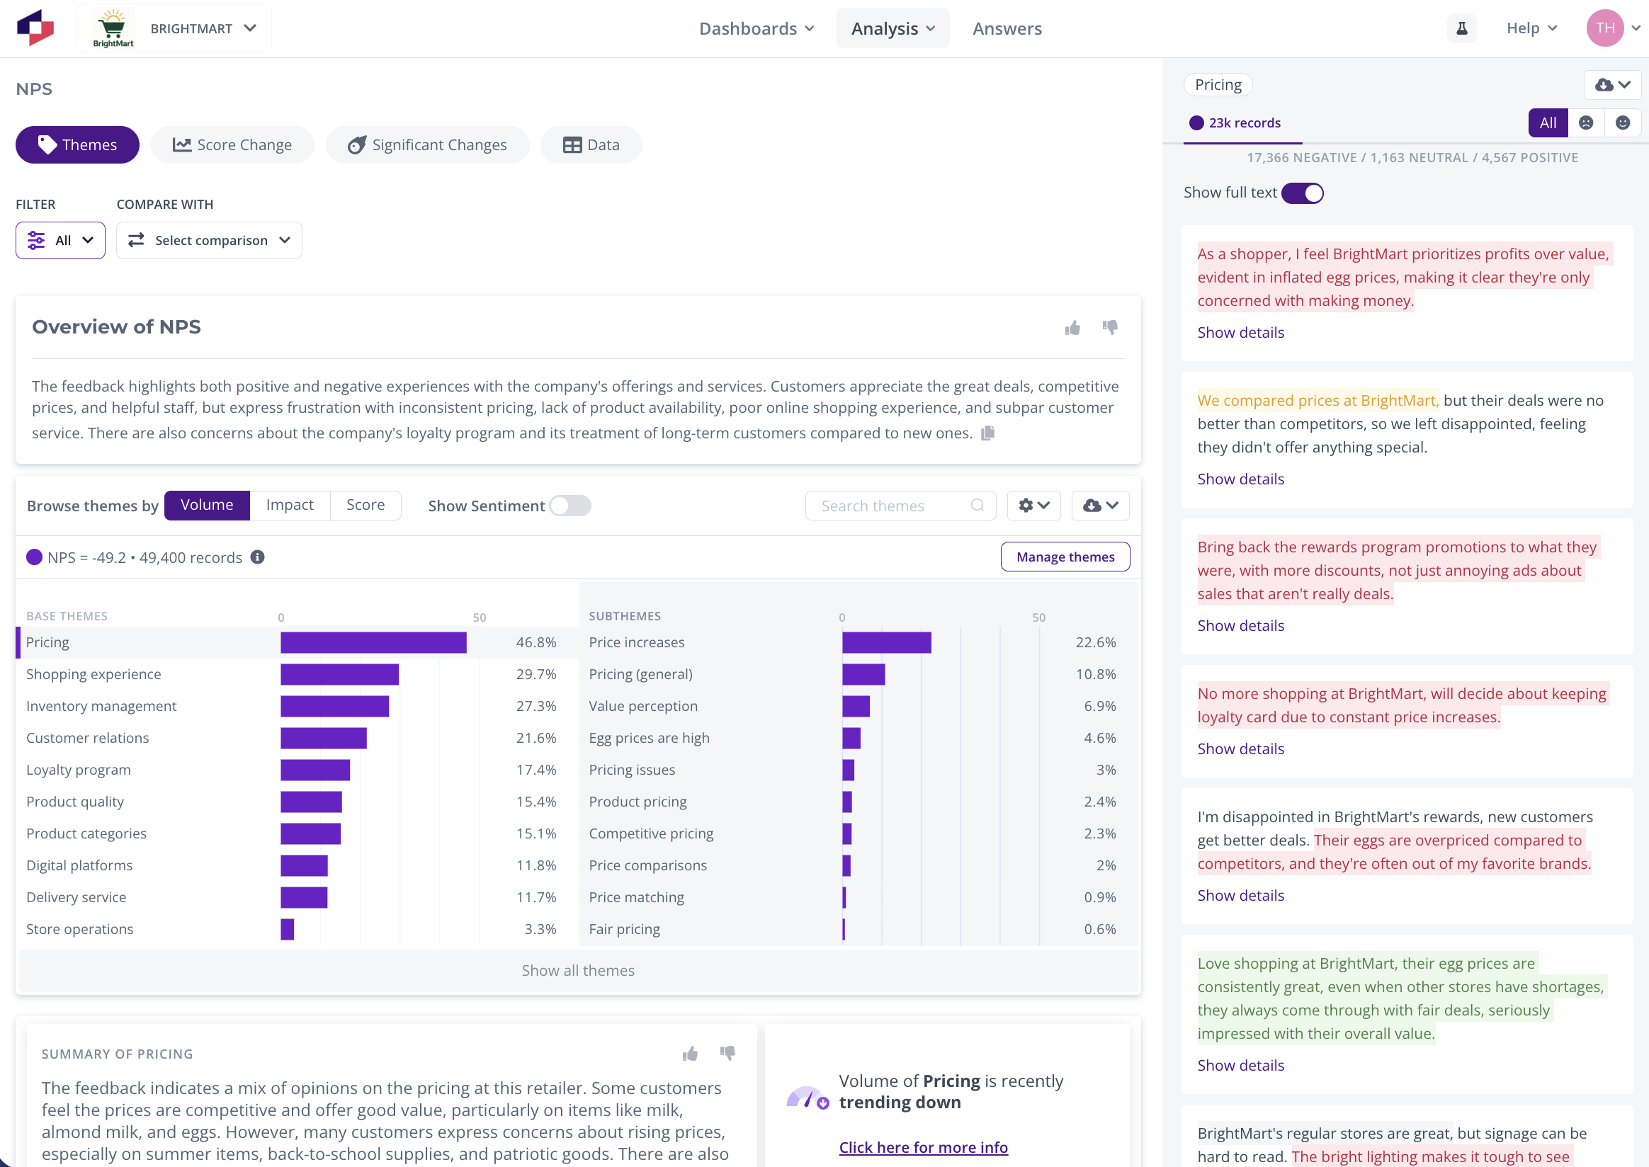Click Show all themes
The width and height of the screenshot is (1649, 1167).
pyautogui.click(x=578, y=970)
